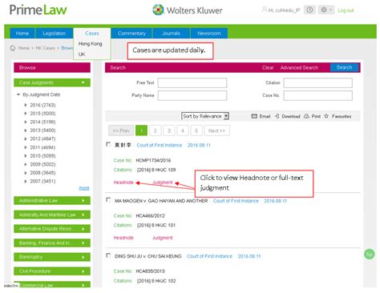Viewport: 380px width, 293px height.
Task: Expand the 2010 year node
Action: click(26, 156)
